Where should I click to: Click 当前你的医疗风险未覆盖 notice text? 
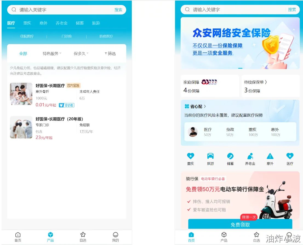(223, 115)
